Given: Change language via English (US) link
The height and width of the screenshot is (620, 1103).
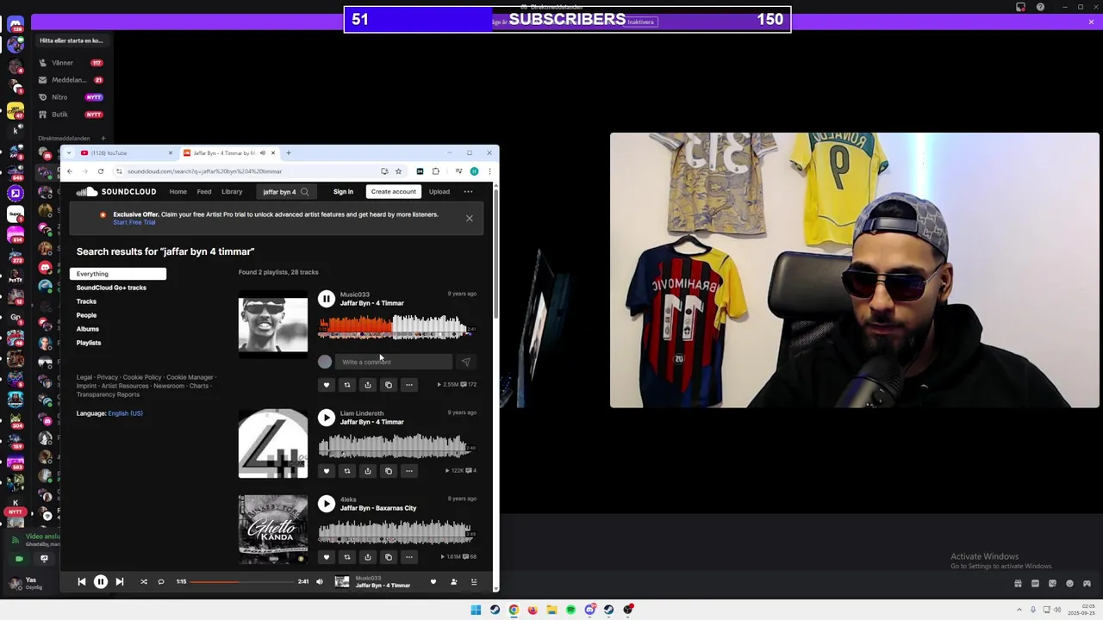Looking at the screenshot, I should coord(126,413).
